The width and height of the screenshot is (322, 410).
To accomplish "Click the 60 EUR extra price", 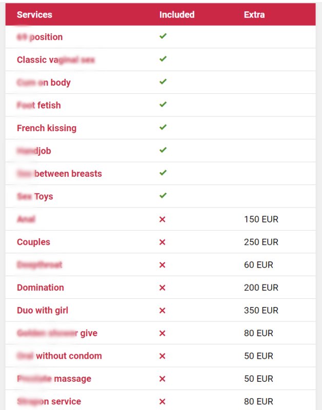I will tap(258, 265).
